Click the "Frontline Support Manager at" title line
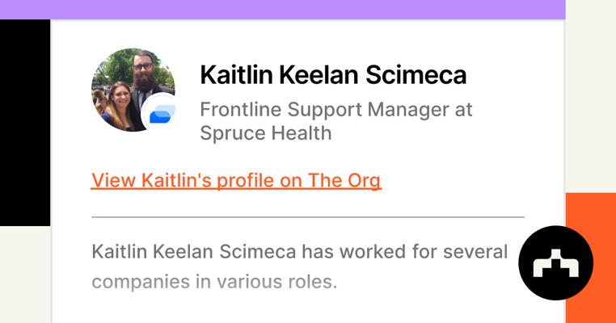The height and width of the screenshot is (323, 616). pos(335,109)
